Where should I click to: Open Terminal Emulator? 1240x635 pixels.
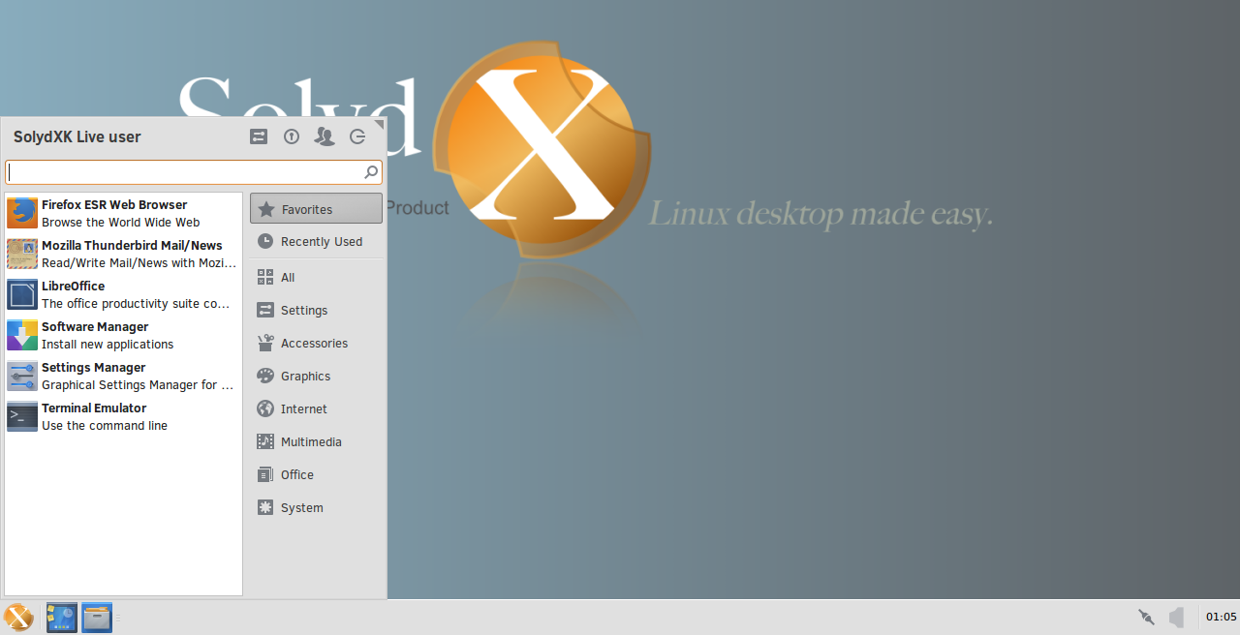tap(123, 416)
